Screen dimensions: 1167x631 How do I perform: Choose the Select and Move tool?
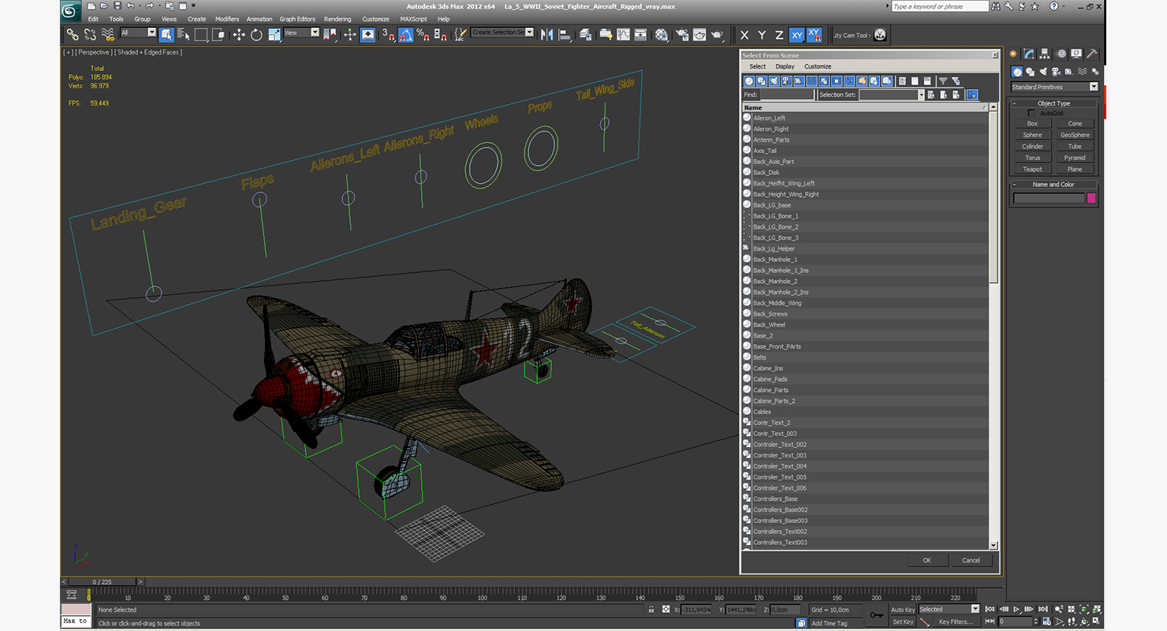pos(239,35)
